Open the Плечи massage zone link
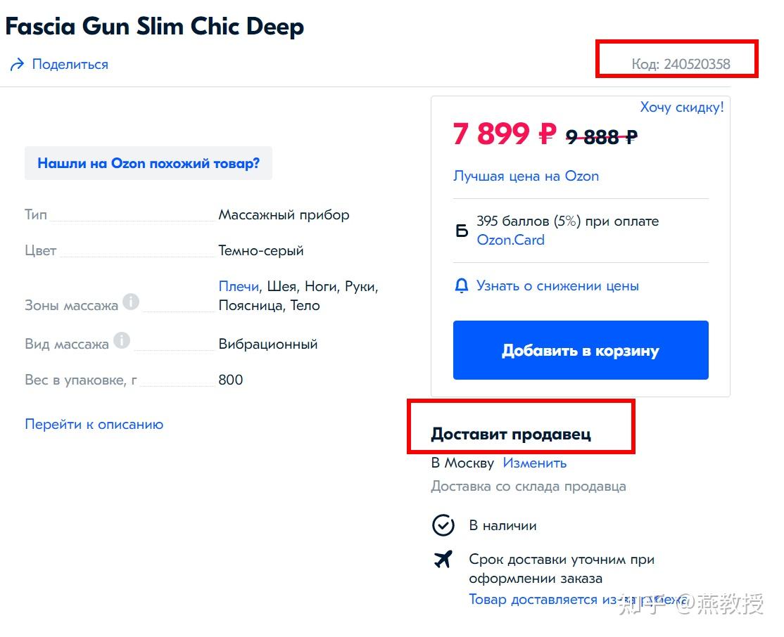This screenshot has width=784, height=637. click(x=239, y=286)
